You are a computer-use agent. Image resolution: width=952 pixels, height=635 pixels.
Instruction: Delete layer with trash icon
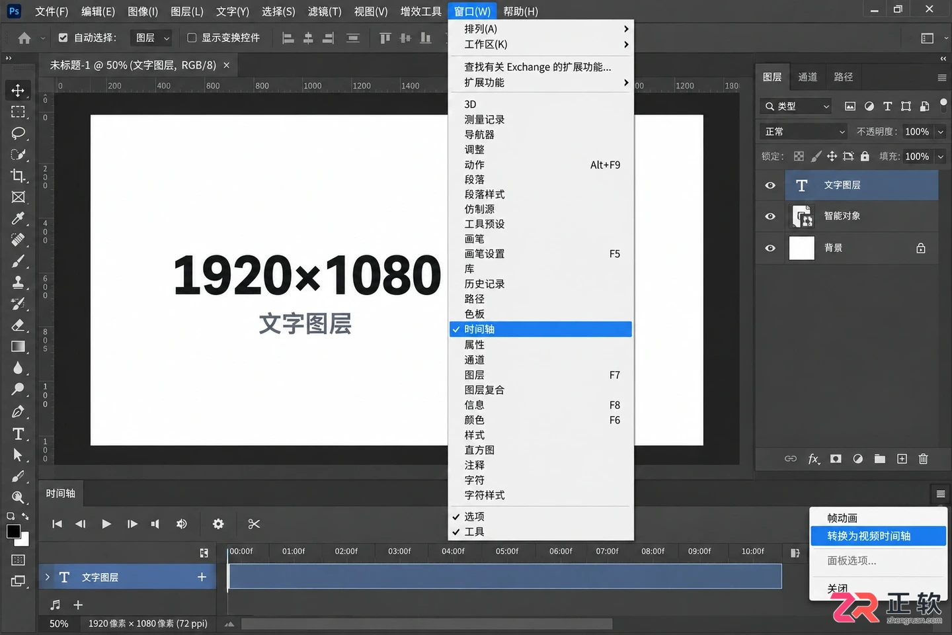(924, 458)
